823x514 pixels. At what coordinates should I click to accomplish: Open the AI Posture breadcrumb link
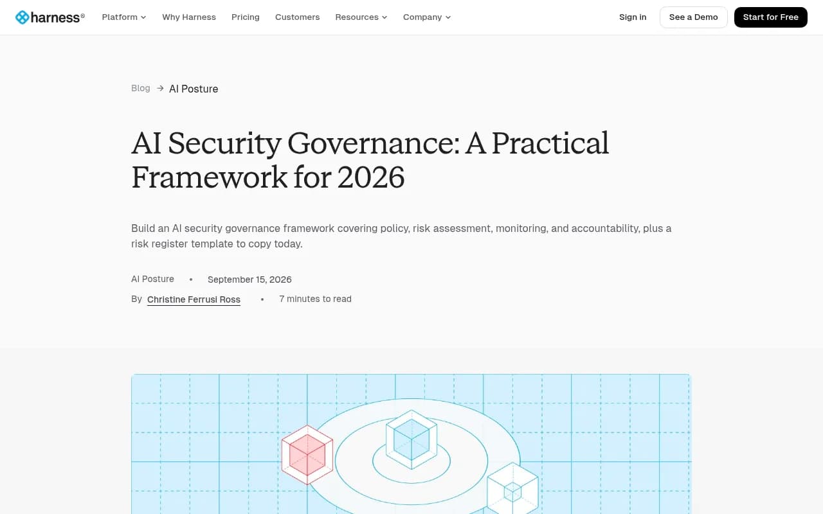pos(194,89)
